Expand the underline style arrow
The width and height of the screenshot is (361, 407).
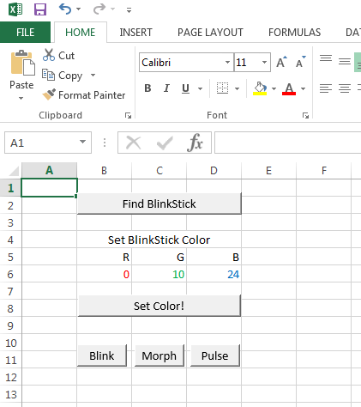point(200,88)
